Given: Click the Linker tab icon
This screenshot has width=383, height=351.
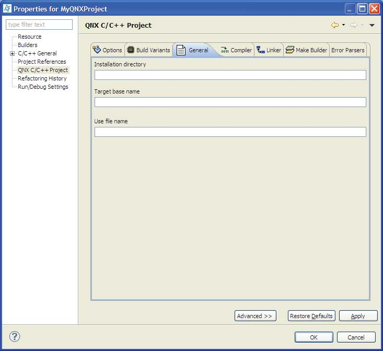Looking at the screenshot, I should (x=261, y=50).
